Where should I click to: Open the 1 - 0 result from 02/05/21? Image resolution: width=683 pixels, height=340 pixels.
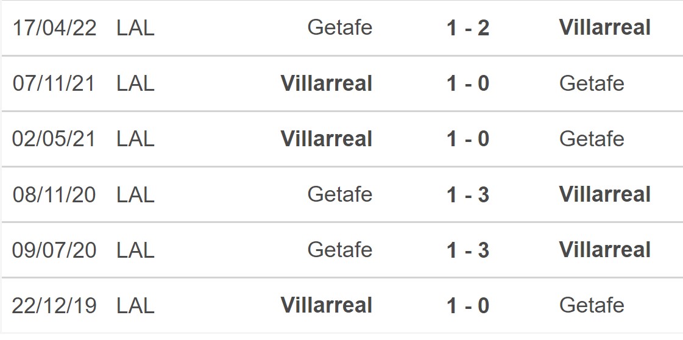(467, 139)
